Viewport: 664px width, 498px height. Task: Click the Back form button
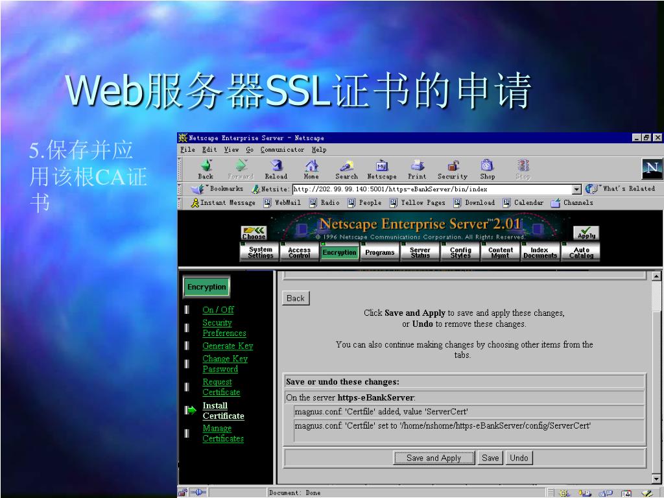(x=296, y=298)
